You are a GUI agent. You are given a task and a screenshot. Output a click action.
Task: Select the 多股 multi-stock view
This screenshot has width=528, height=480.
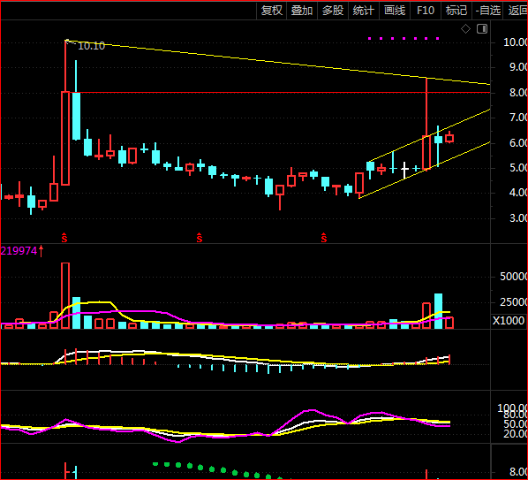click(x=333, y=11)
